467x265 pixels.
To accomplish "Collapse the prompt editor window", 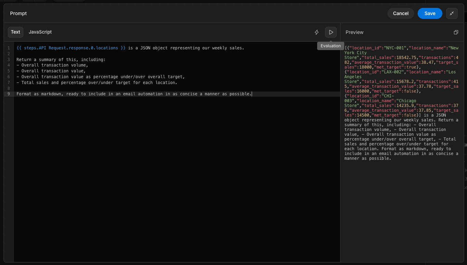I will [452, 13].
